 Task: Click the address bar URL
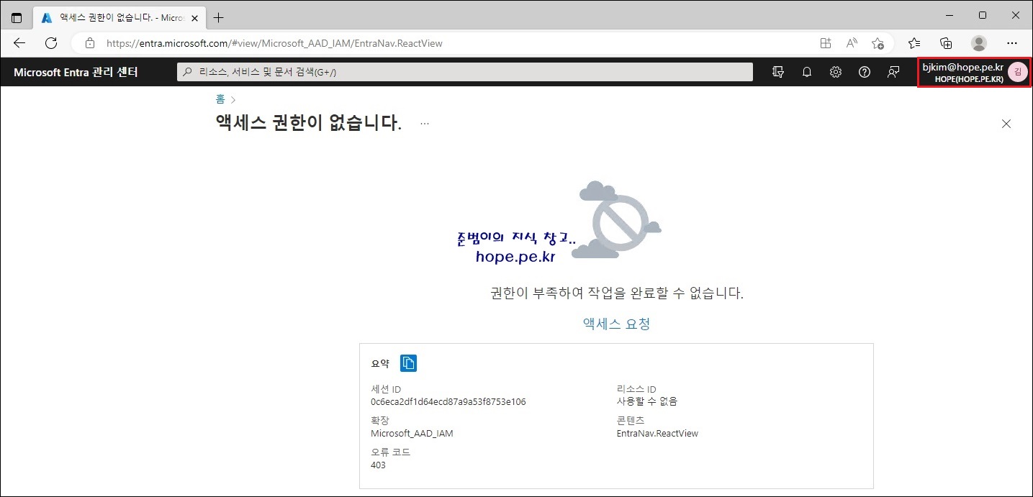pyautogui.click(x=274, y=43)
